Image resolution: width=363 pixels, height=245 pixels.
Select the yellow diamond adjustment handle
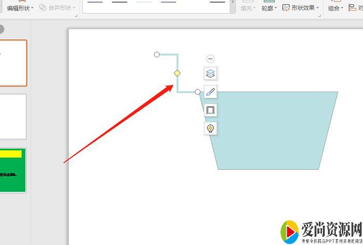tap(177, 73)
